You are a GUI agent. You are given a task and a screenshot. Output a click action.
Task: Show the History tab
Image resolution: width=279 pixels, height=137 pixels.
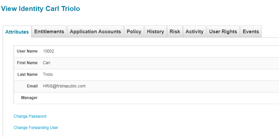[155, 32]
